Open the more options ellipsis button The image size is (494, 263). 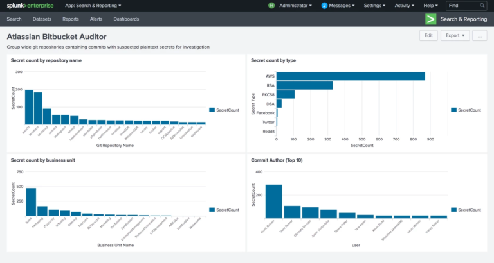click(x=479, y=36)
